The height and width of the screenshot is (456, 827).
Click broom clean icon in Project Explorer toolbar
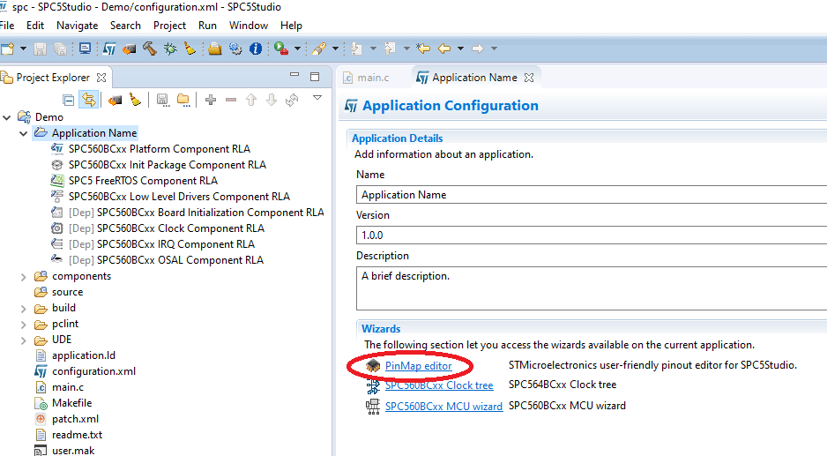[136, 100]
